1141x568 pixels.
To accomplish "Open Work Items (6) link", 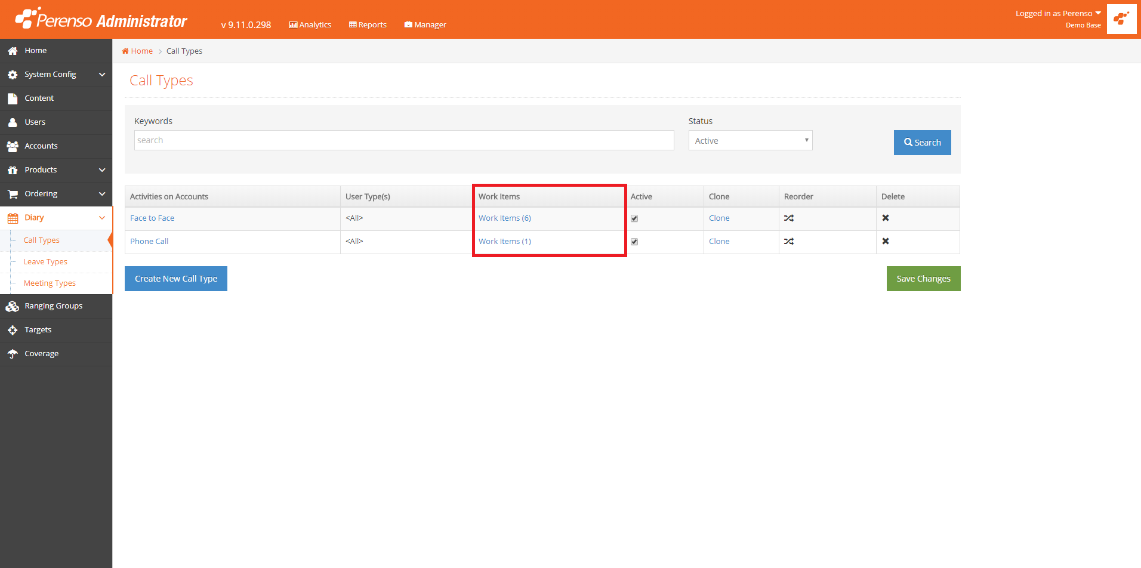I will [x=505, y=218].
